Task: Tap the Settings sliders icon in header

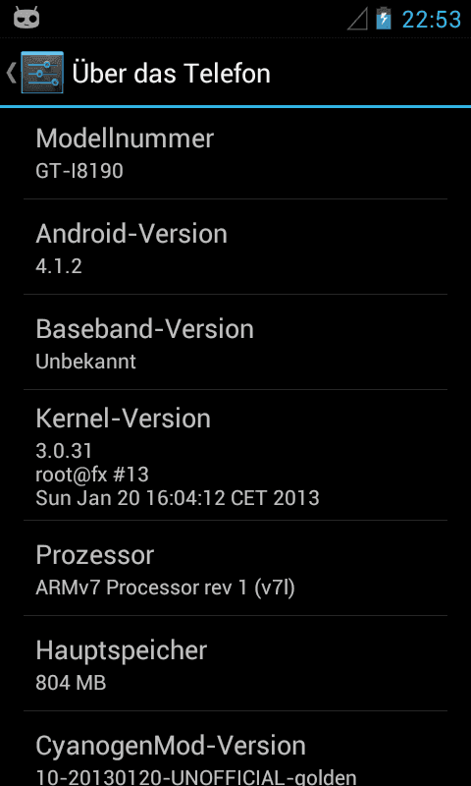Action: point(42,72)
